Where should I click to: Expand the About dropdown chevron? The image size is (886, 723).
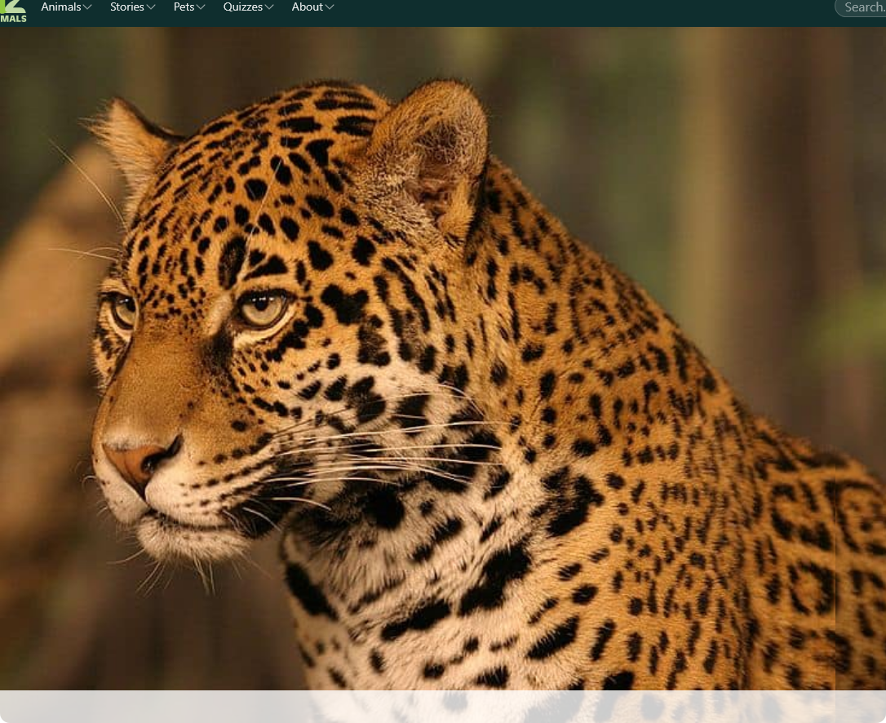(x=330, y=7)
